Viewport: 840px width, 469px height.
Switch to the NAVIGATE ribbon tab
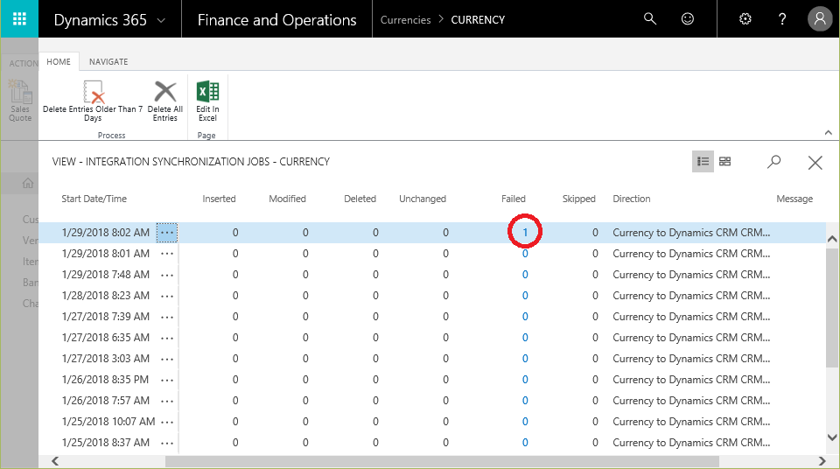pyautogui.click(x=108, y=61)
